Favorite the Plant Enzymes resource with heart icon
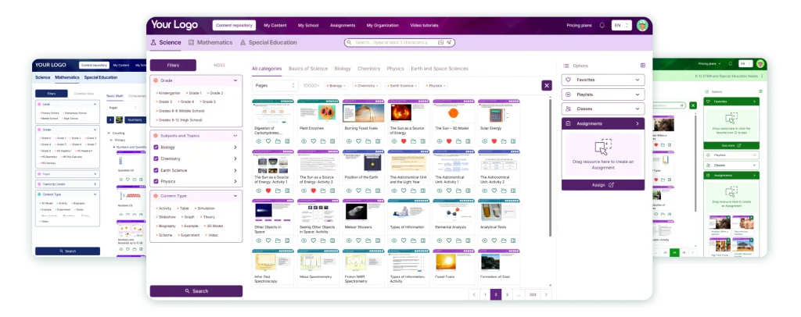 313,141
